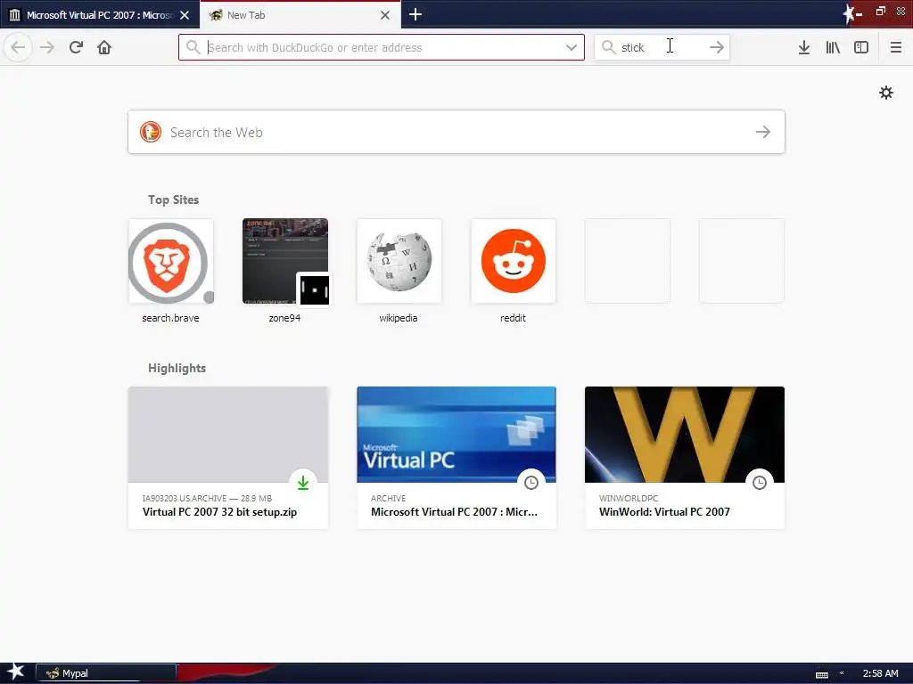Image resolution: width=913 pixels, height=684 pixels.
Task: Switch to Microsoft Virtual PC 2007 tab
Action: tap(99, 15)
